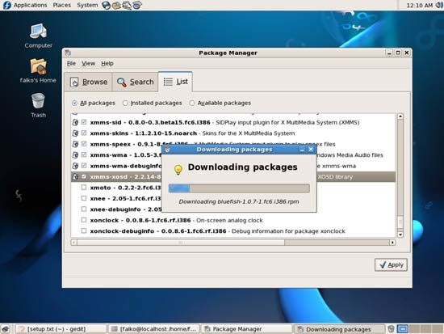Open the View menu
The height and width of the screenshot is (334, 444).
tap(88, 64)
